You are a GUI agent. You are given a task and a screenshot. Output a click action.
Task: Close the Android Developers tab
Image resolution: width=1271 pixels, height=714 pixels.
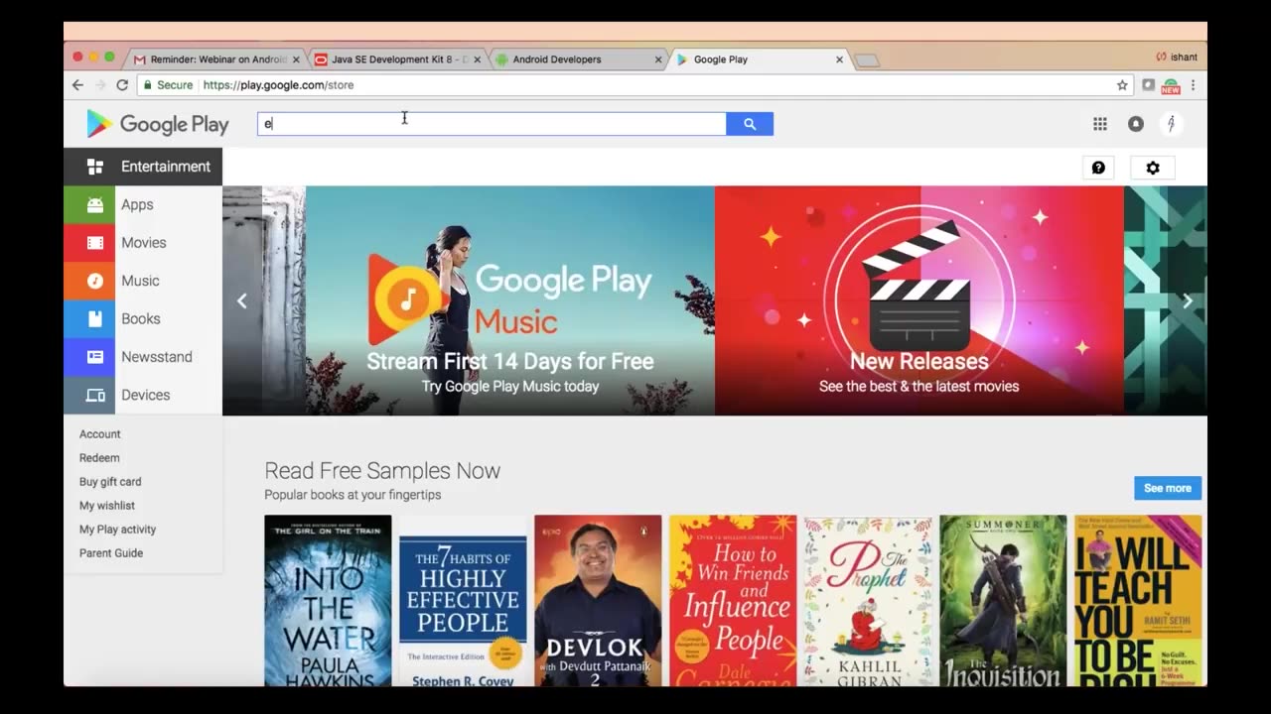[657, 59]
